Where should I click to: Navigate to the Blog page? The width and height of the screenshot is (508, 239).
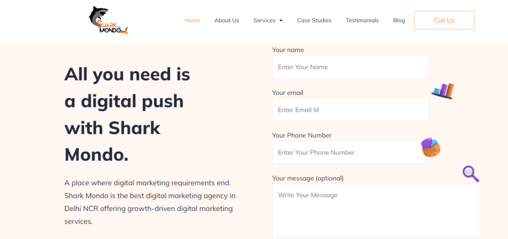coord(399,20)
